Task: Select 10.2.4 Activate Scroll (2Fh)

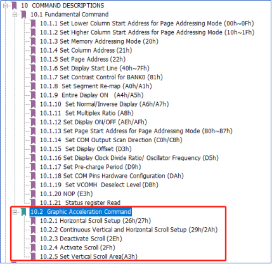Action: pos(77,247)
